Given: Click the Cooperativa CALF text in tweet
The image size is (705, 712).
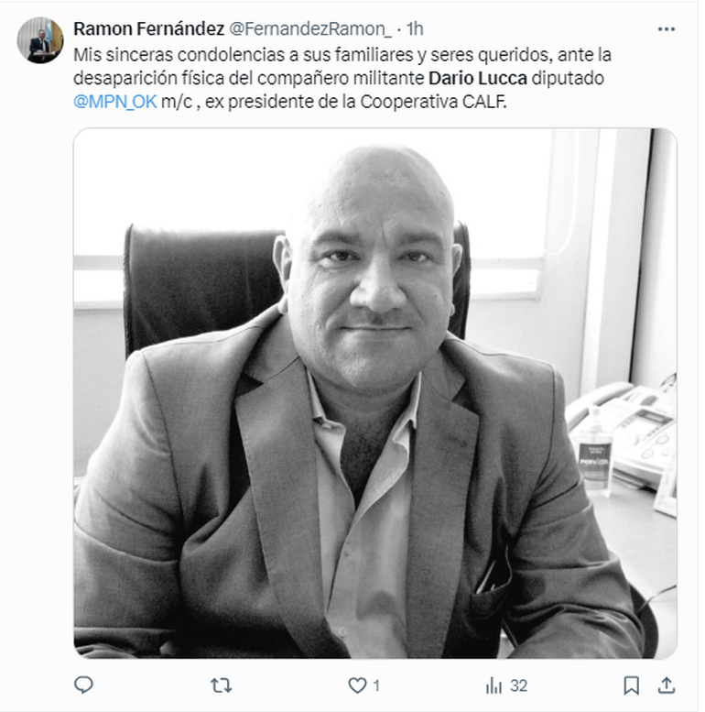Looking at the screenshot, I should point(433,102).
